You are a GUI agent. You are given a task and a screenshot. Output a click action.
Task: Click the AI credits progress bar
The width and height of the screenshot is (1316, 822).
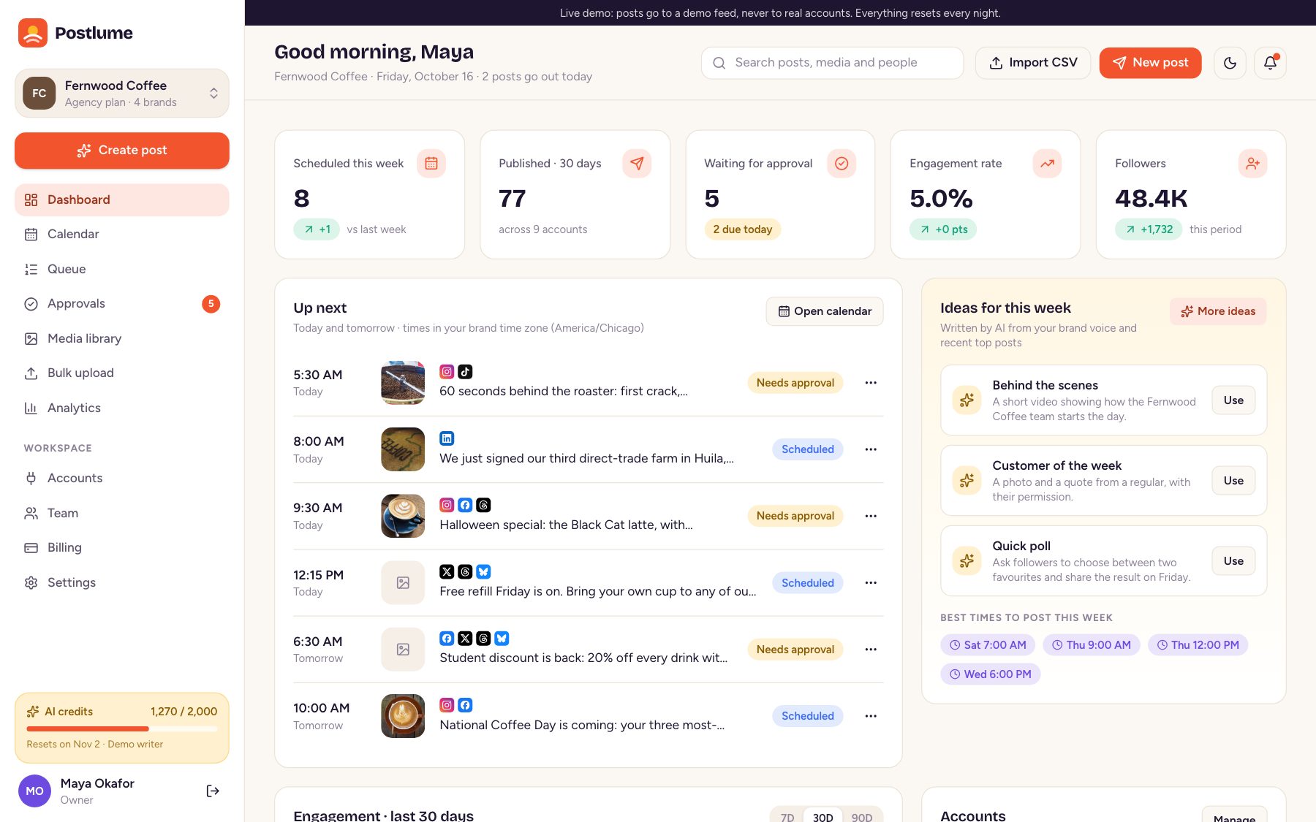pyautogui.click(x=122, y=728)
